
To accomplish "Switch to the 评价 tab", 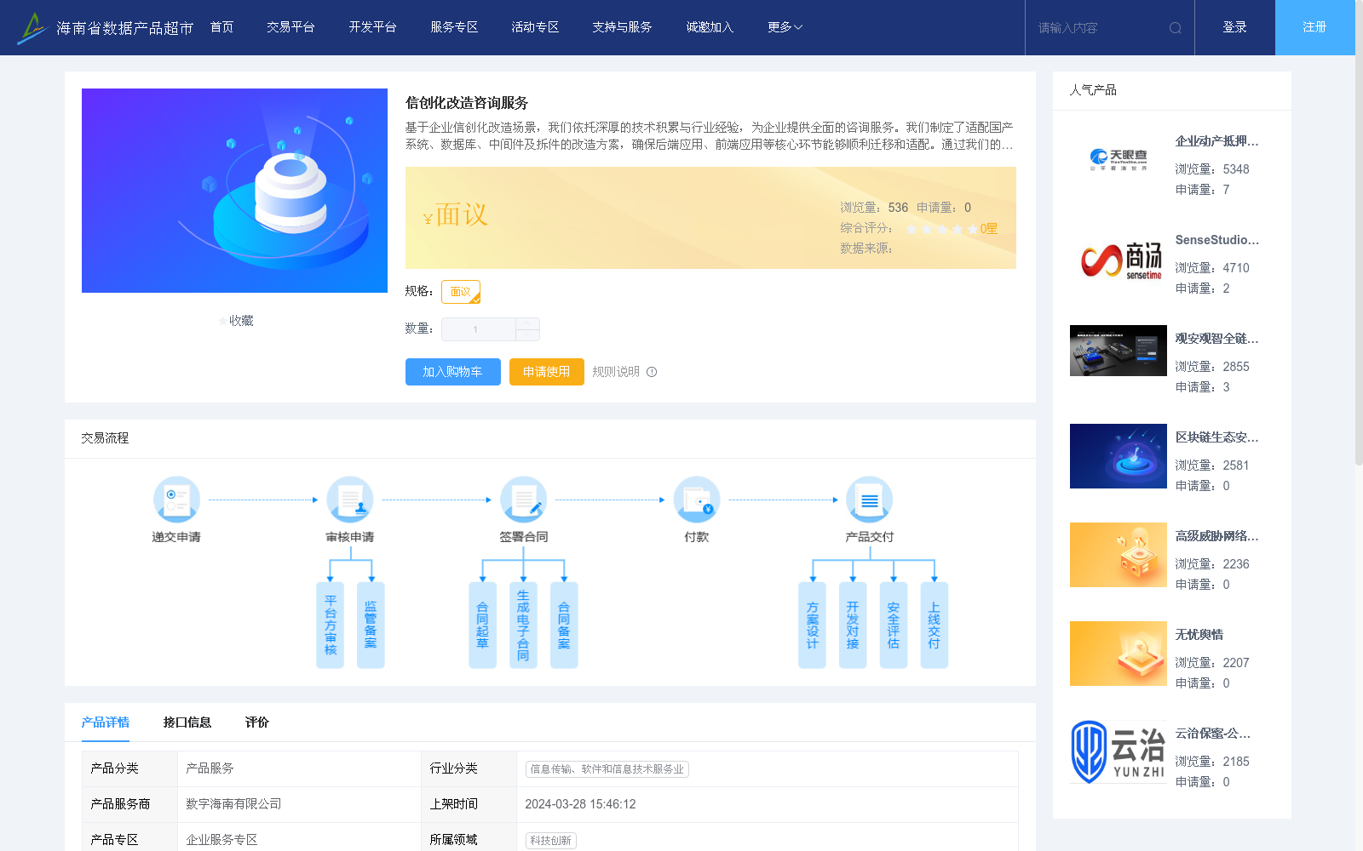I will [x=257, y=722].
